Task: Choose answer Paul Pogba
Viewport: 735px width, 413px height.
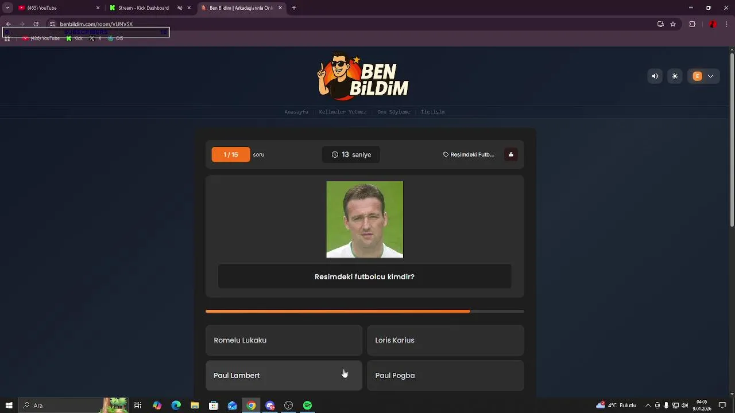Action: pos(446,375)
